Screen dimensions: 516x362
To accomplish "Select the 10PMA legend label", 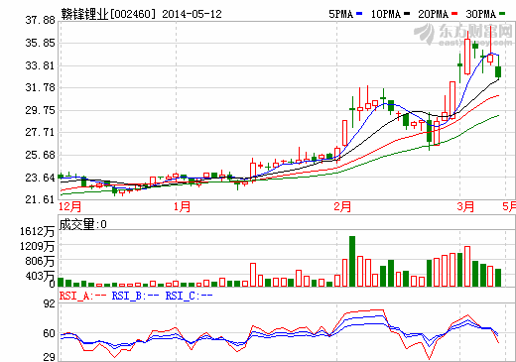I will tap(386, 14).
